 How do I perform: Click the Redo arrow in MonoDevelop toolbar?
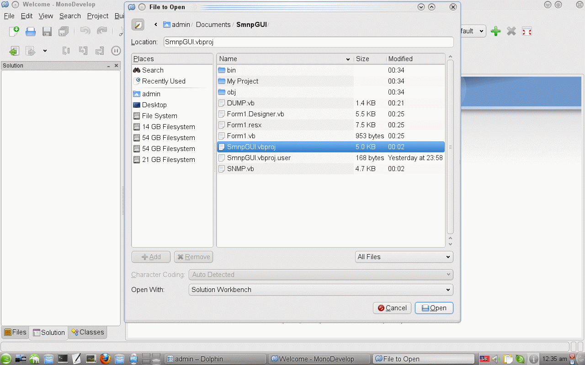click(102, 31)
